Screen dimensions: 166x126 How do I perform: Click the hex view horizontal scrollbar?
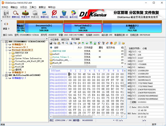coord(72,117)
